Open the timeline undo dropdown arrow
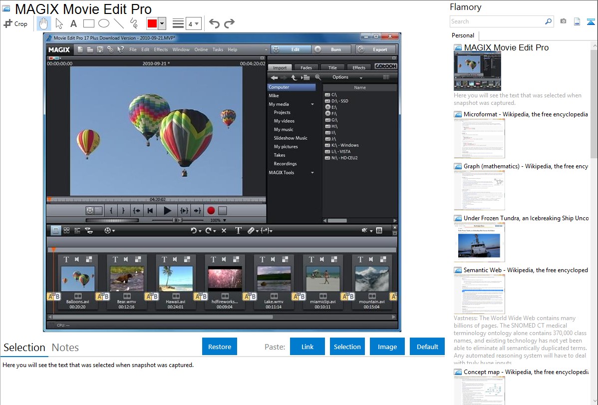Image resolution: width=598 pixels, height=405 pixels. (200, 231)
